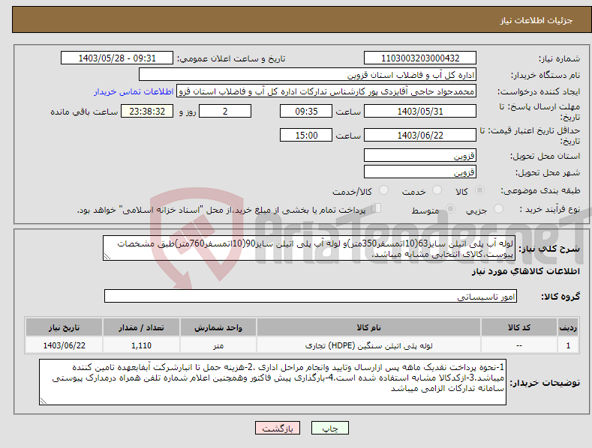Select the جزیی purchase type radio
The image size is (592, 448).
pos(498,208)
